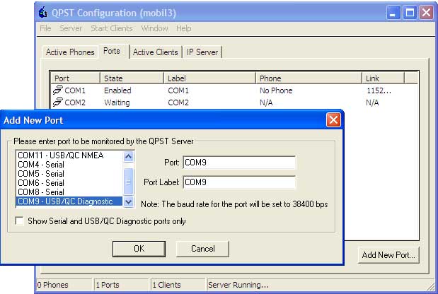Click the COM1 port connector icon
438x294 pixels.
point(58,90)
